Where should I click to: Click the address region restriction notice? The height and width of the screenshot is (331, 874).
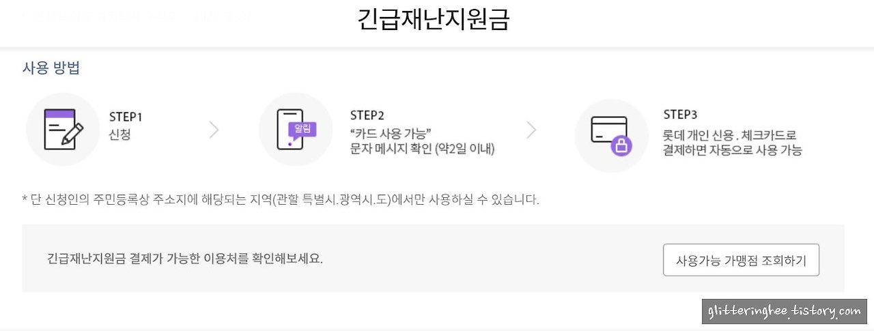pos(281,201)
